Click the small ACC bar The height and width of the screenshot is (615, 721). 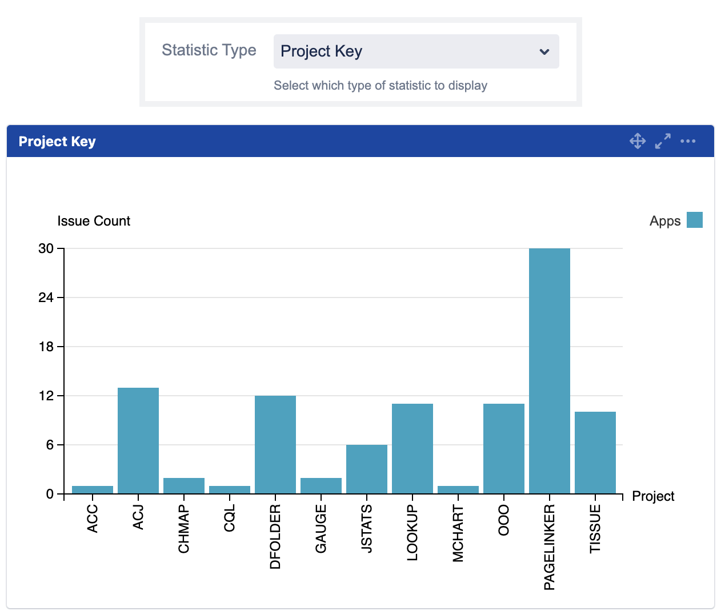[92, 489]
